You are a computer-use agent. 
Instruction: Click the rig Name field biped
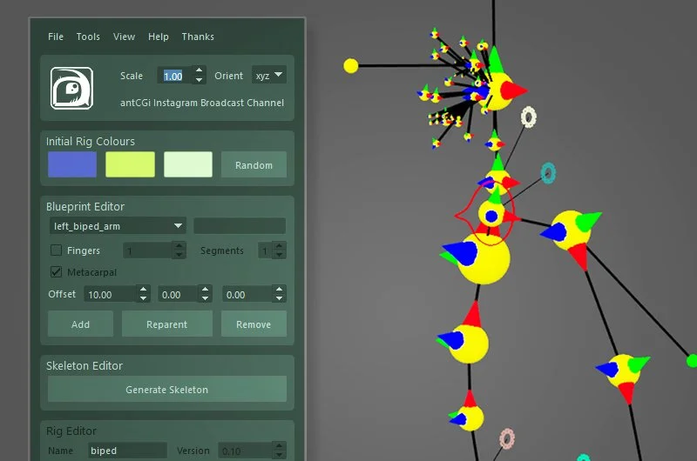click(127, 451)
